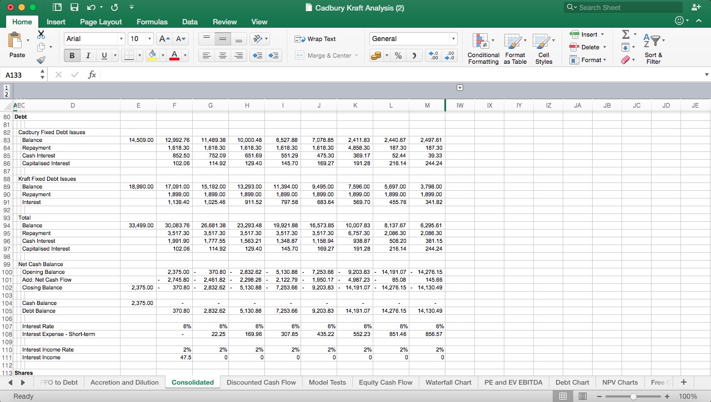Switch to the Waterfall Chart sheet
This screenshot has width=711, height=402.
448,382
